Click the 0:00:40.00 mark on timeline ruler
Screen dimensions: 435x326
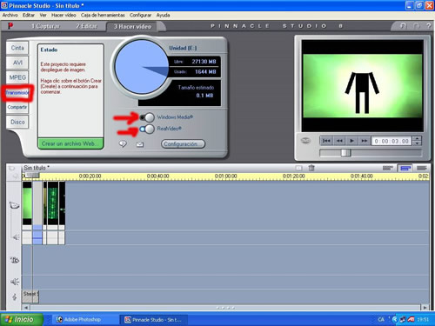pyautogui.click(x=157, y=176)
